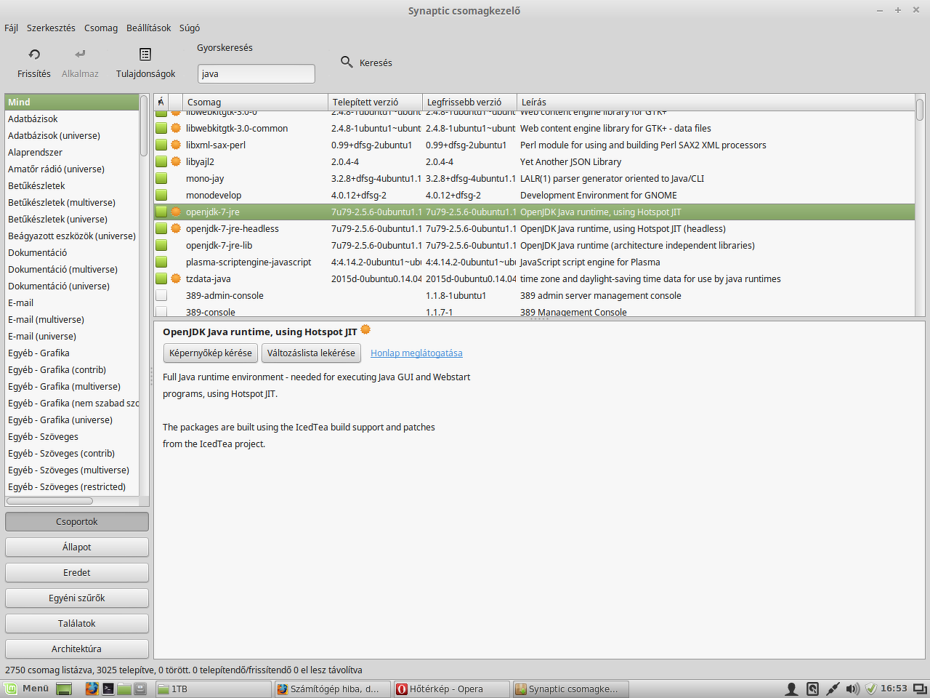Open the Fájl menu

tap(11, 28)
